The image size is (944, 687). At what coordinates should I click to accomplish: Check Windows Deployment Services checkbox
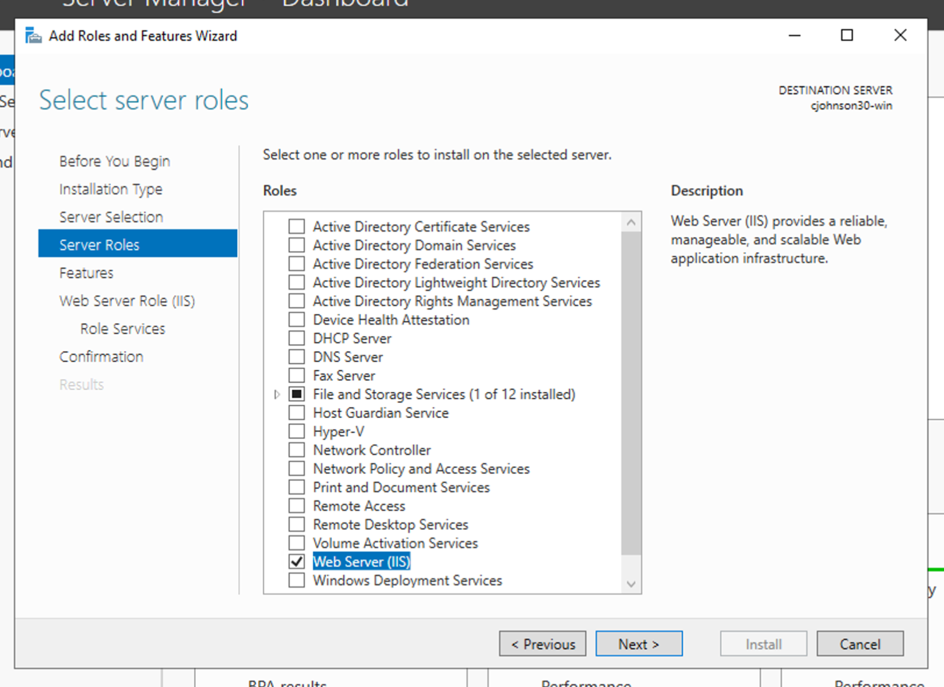(297, 580)
